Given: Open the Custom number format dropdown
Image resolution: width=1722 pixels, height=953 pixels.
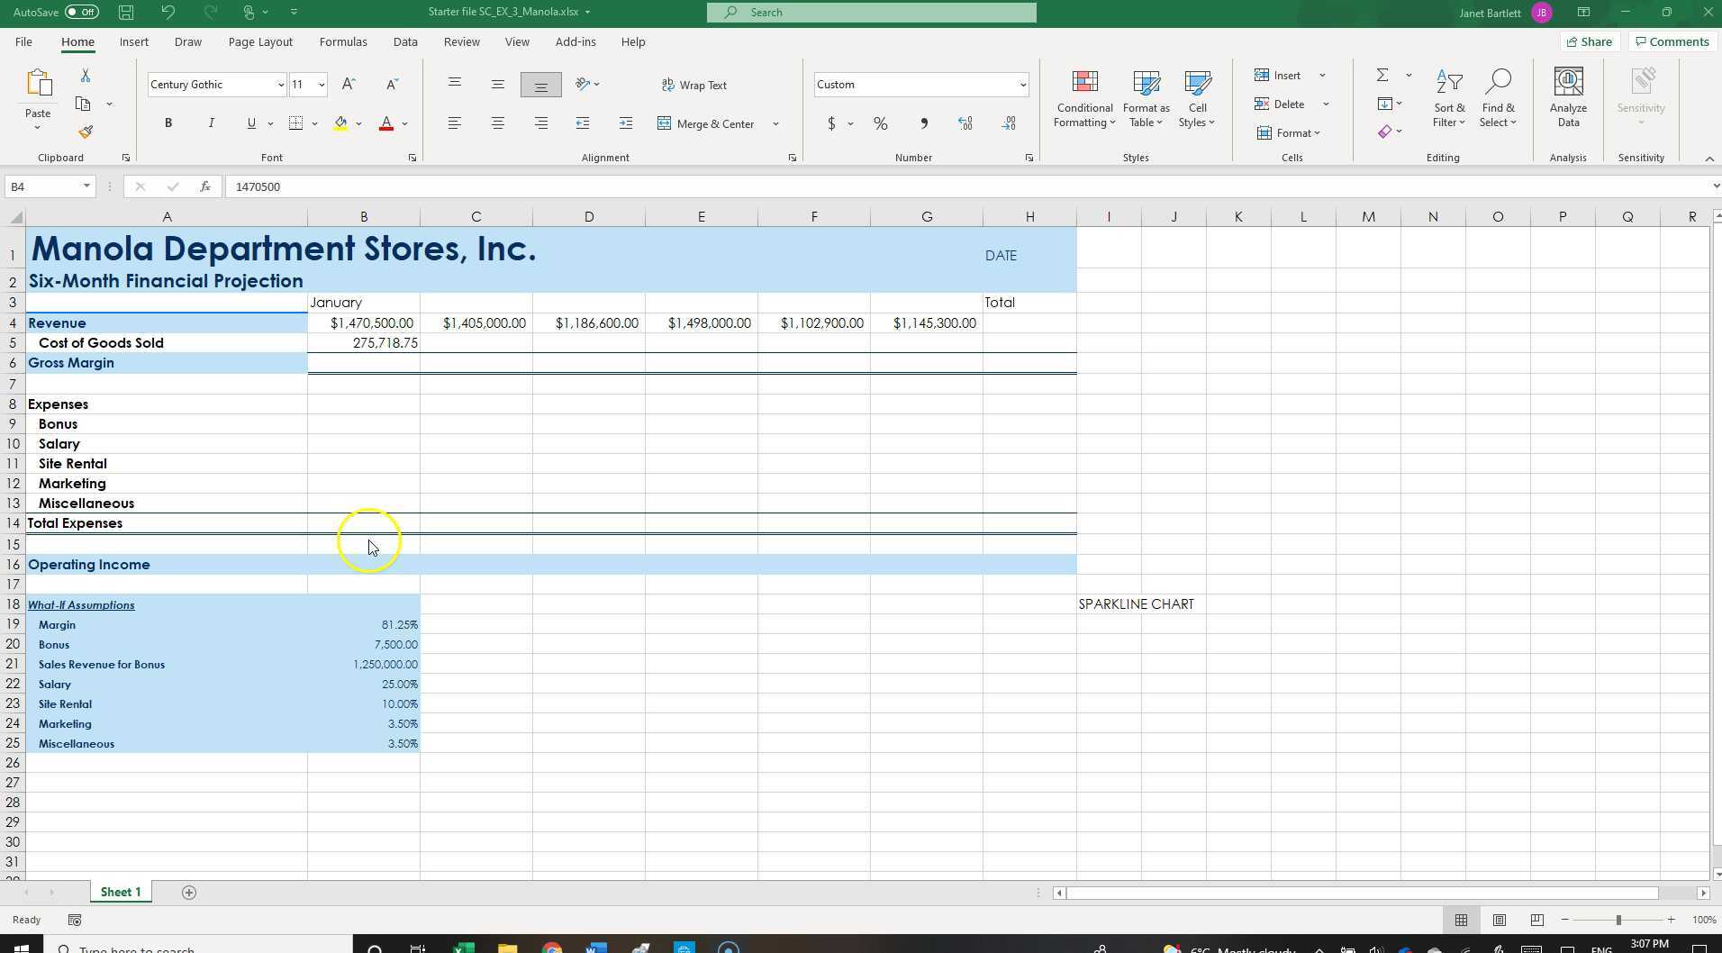Looking at the screenshot, I should tap(1023, 84).
